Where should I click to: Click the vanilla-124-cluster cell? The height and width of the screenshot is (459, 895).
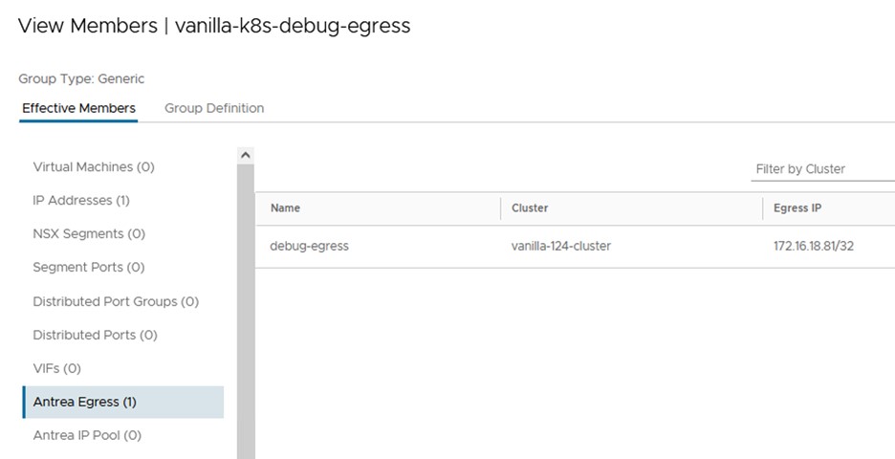561,246
